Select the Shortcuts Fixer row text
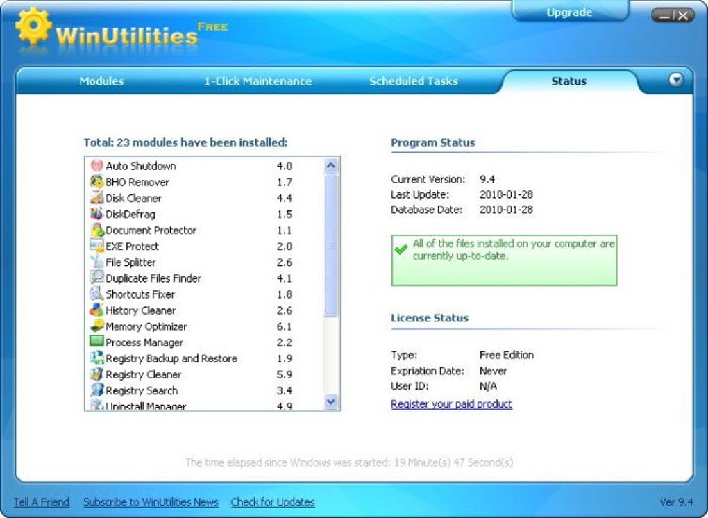 click(x=140, y=294)
